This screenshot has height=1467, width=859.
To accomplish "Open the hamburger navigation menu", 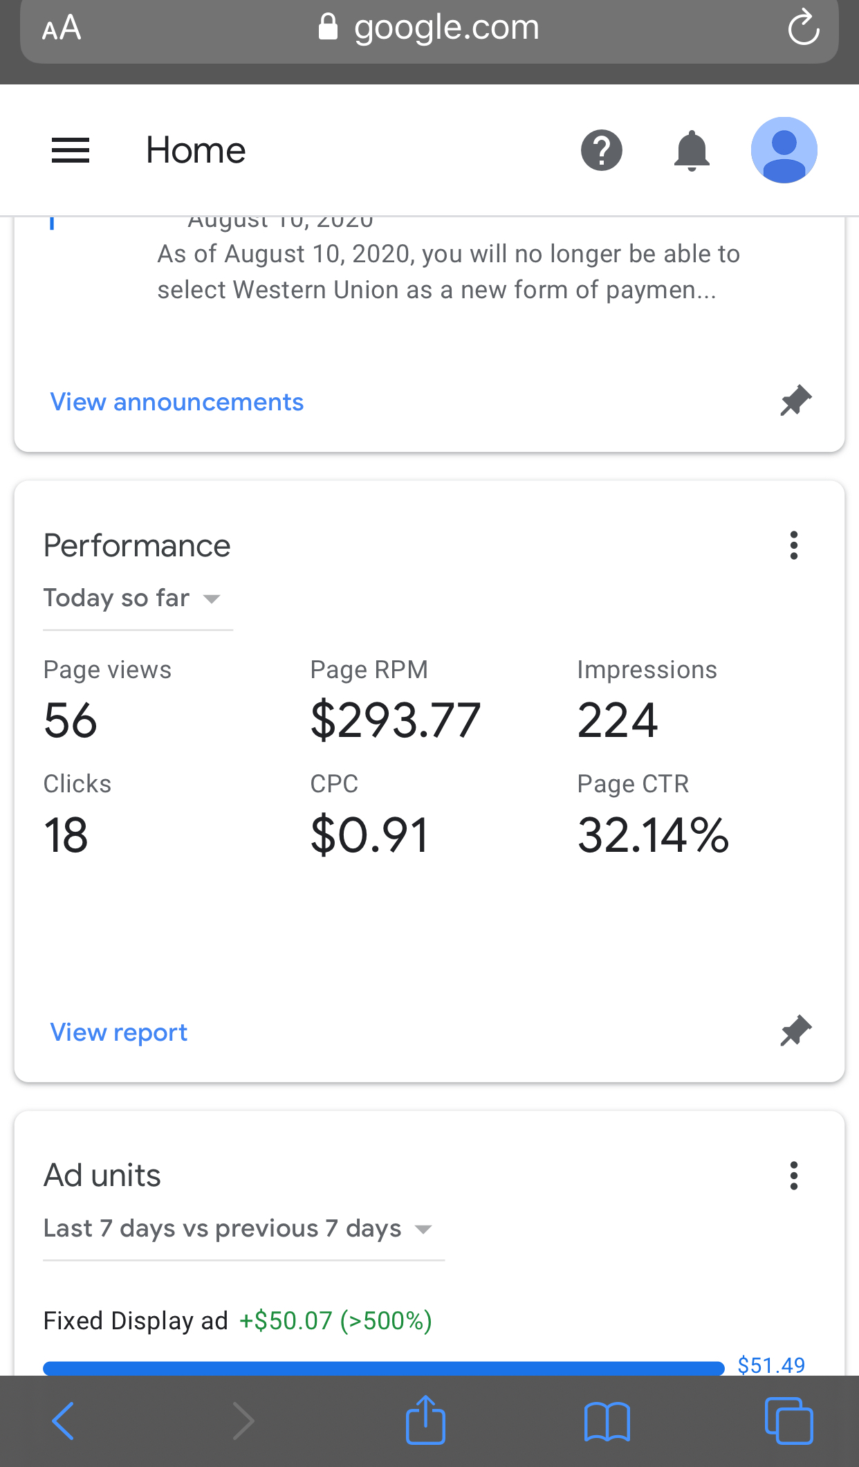I will [x=71, y=150].
